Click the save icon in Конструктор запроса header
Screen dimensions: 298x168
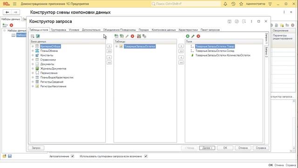(230, 21)
